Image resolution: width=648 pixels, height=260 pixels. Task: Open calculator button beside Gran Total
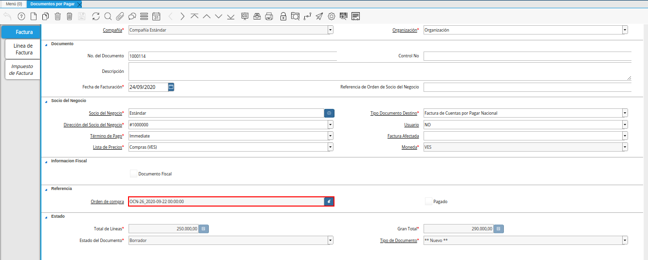(499, 229)
